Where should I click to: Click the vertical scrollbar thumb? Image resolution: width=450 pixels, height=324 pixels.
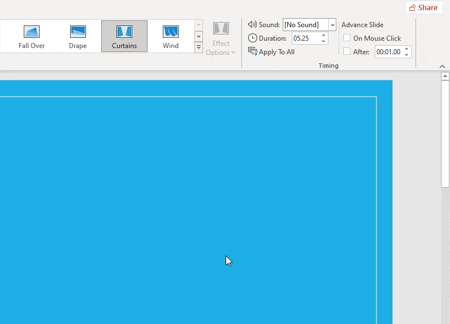(445, 134)
